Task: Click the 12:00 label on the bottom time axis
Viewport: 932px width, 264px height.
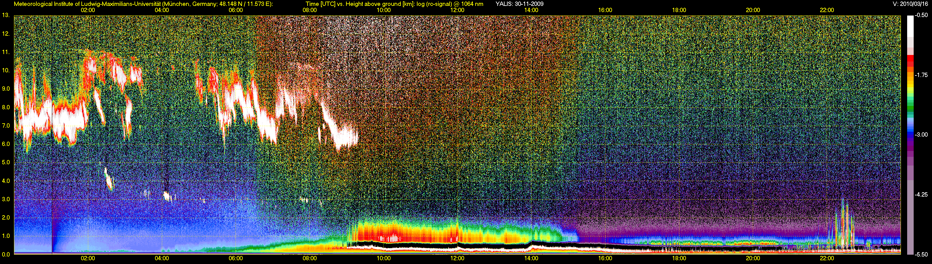Action: click(x=457, y=258)
